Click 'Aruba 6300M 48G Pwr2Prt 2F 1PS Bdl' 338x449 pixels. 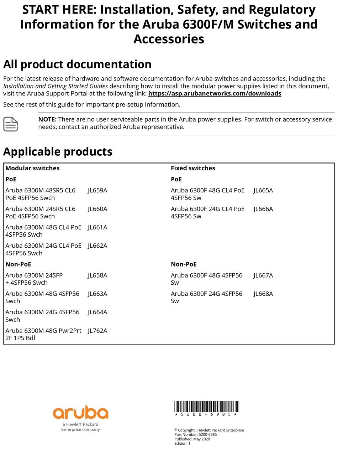(x=43, y=334)
